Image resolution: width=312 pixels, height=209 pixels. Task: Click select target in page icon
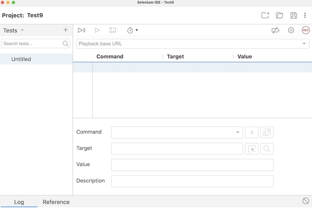[252, 149]
